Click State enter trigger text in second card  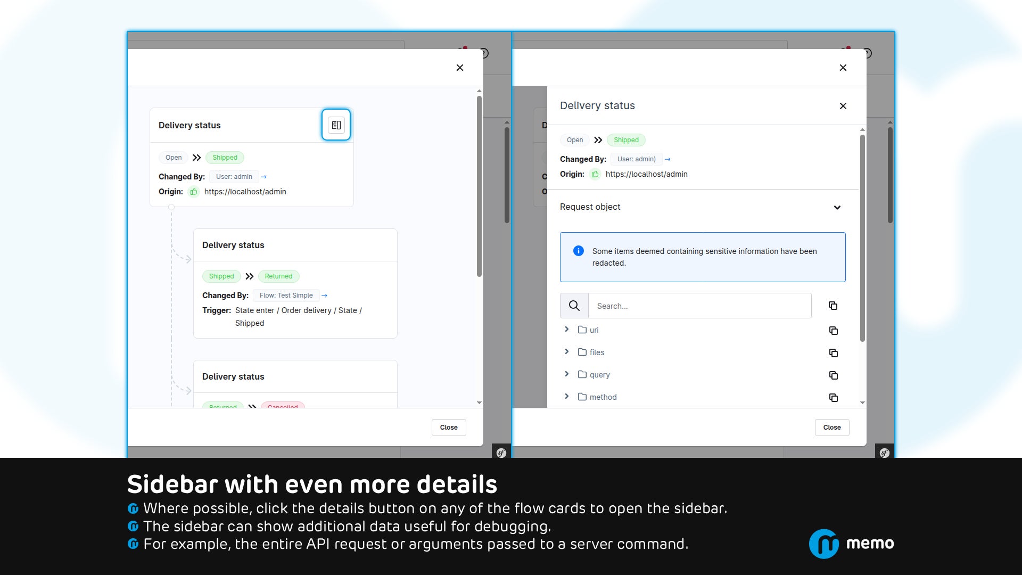pyautogui.click(x=299, y=317)
